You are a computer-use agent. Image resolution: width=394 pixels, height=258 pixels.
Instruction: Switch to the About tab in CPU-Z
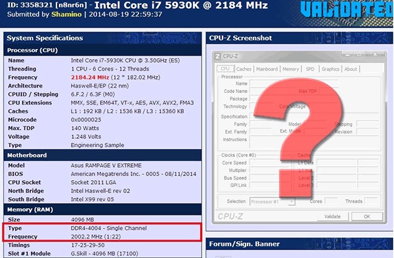[x=351, y=69]
